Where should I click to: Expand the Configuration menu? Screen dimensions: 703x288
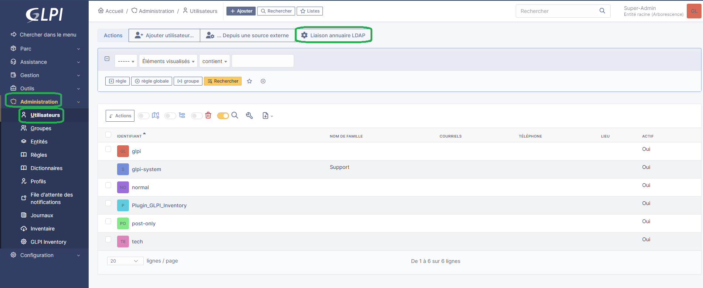coord(44,255)
